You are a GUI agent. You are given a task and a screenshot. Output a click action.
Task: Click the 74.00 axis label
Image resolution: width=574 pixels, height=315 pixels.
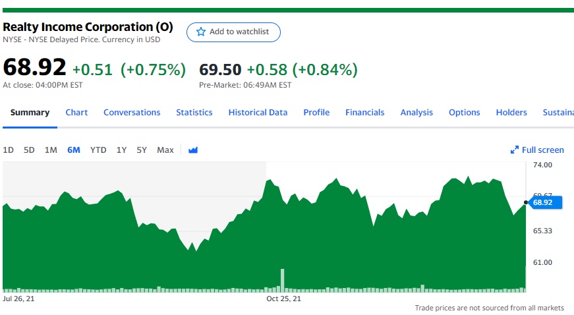coord(542,165)
